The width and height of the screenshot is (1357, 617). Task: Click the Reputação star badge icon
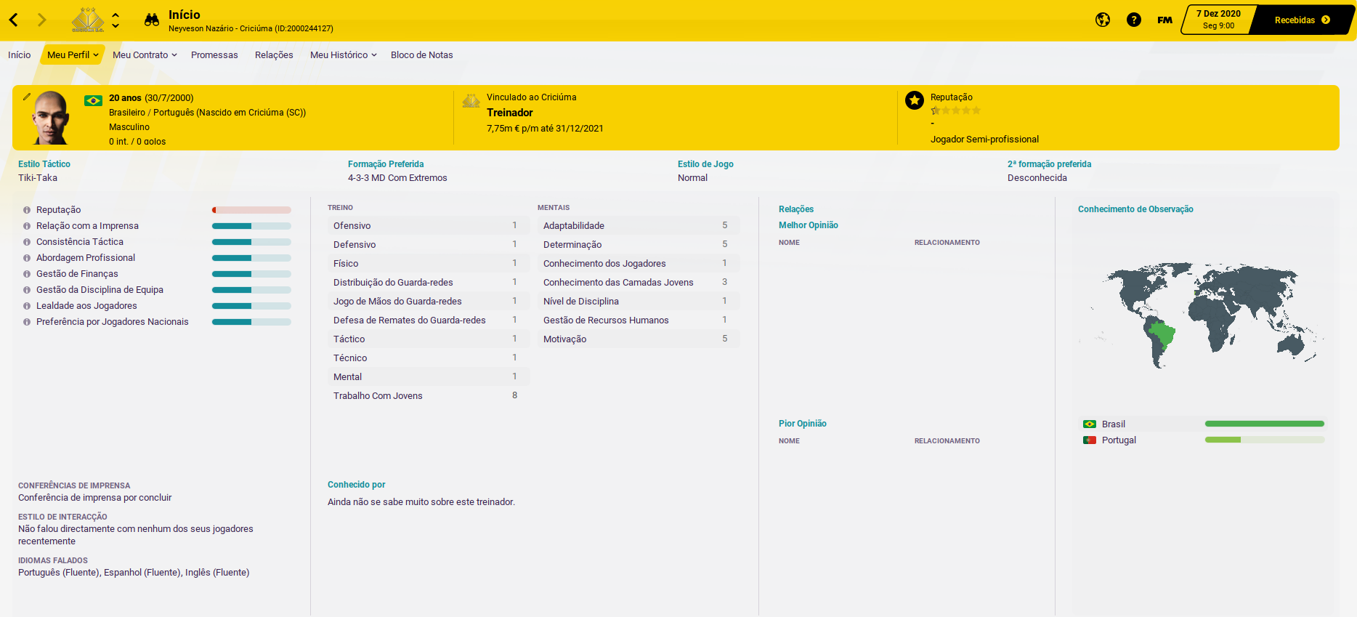[915, 100]
